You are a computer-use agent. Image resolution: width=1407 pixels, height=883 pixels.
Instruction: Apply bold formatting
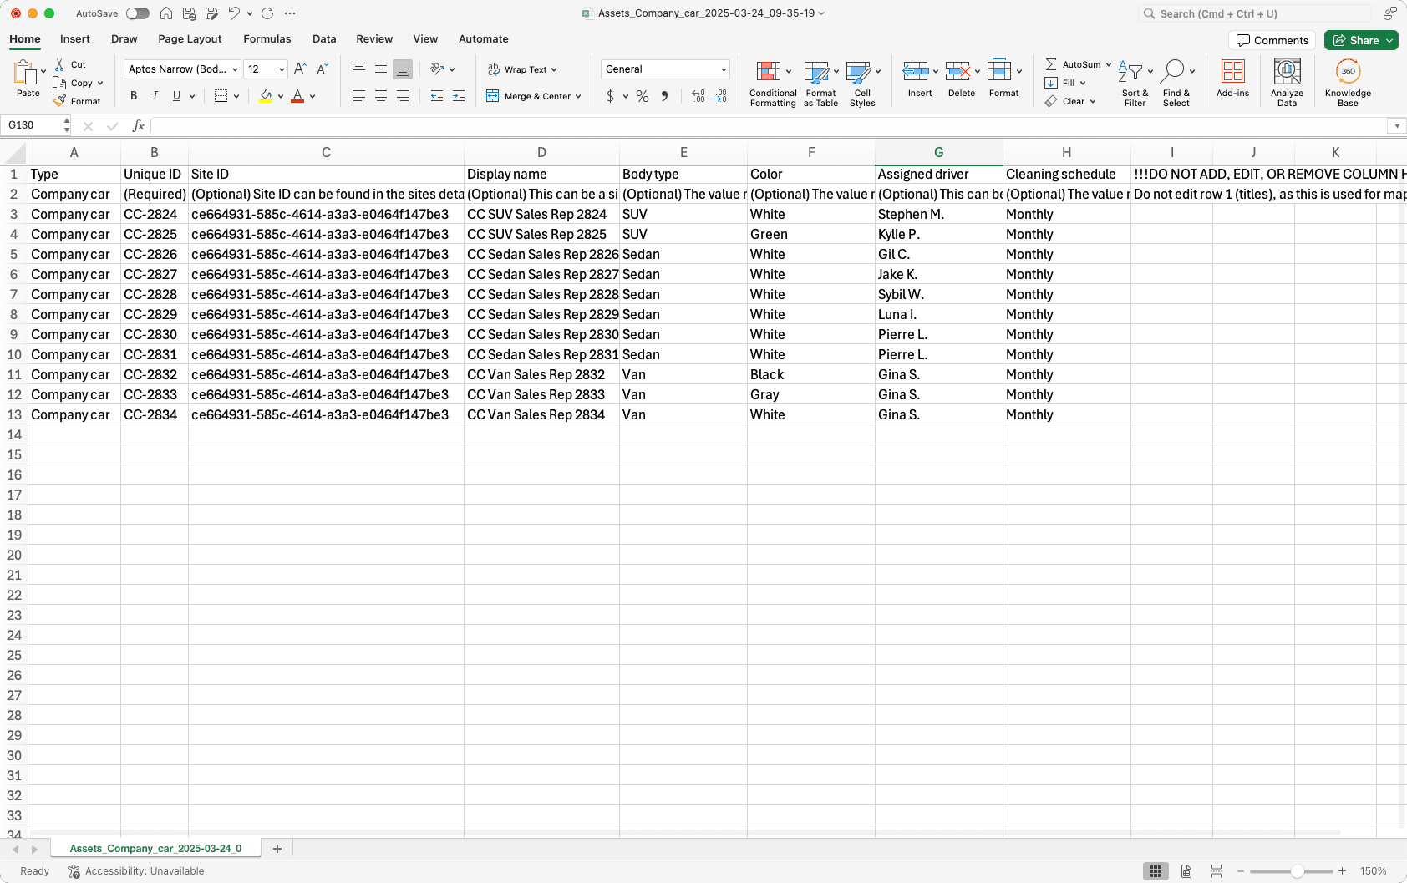(x=133, y=95)
